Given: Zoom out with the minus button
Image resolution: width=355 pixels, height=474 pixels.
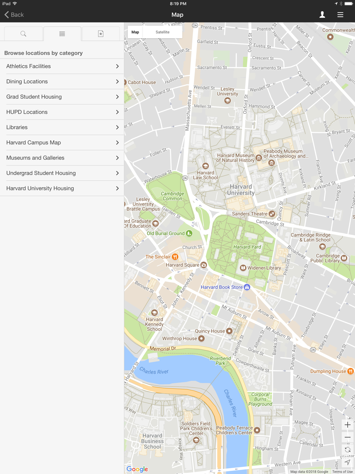Looking at the screenshot, I should click(x=348, y=437).
